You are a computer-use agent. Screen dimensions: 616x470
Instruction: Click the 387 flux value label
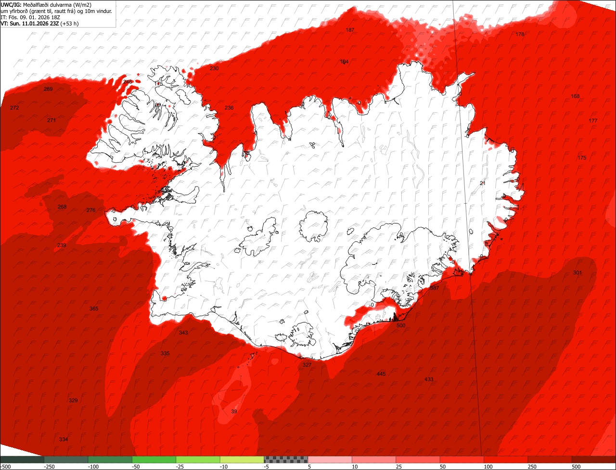tap(435, 288)
